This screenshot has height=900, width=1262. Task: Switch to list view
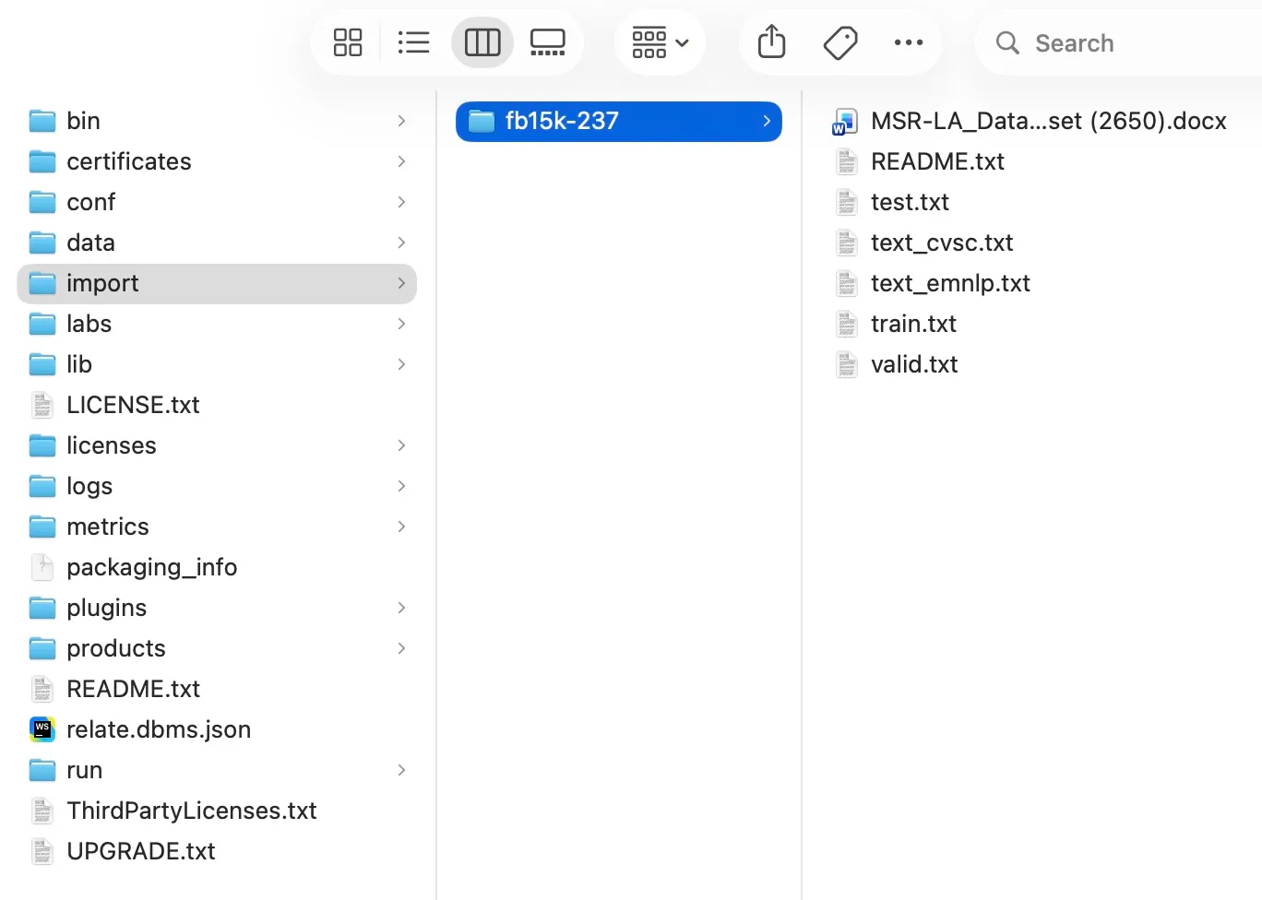click(x=413, y=42)
